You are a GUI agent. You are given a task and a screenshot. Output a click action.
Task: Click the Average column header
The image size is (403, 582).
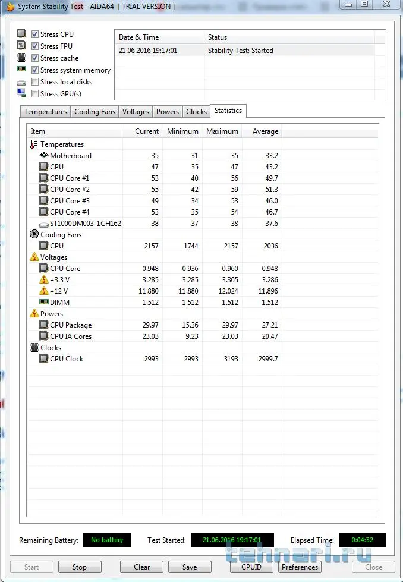262,131
